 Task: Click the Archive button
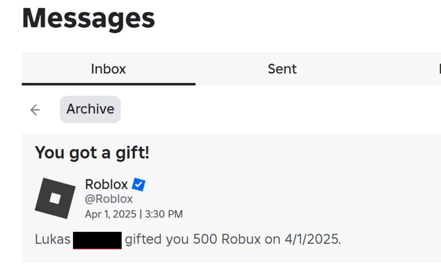(x=90, y=109)
